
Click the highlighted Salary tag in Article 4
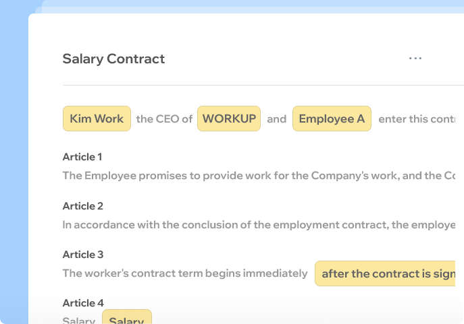(127, 317)
